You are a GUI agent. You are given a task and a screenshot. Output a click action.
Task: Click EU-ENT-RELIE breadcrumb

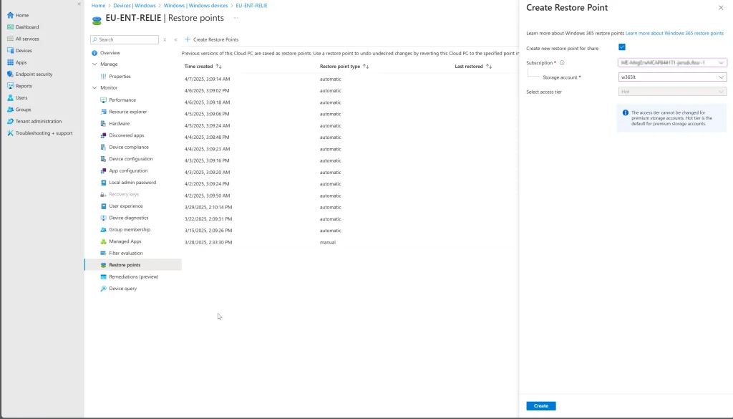(x=251, y=6)
